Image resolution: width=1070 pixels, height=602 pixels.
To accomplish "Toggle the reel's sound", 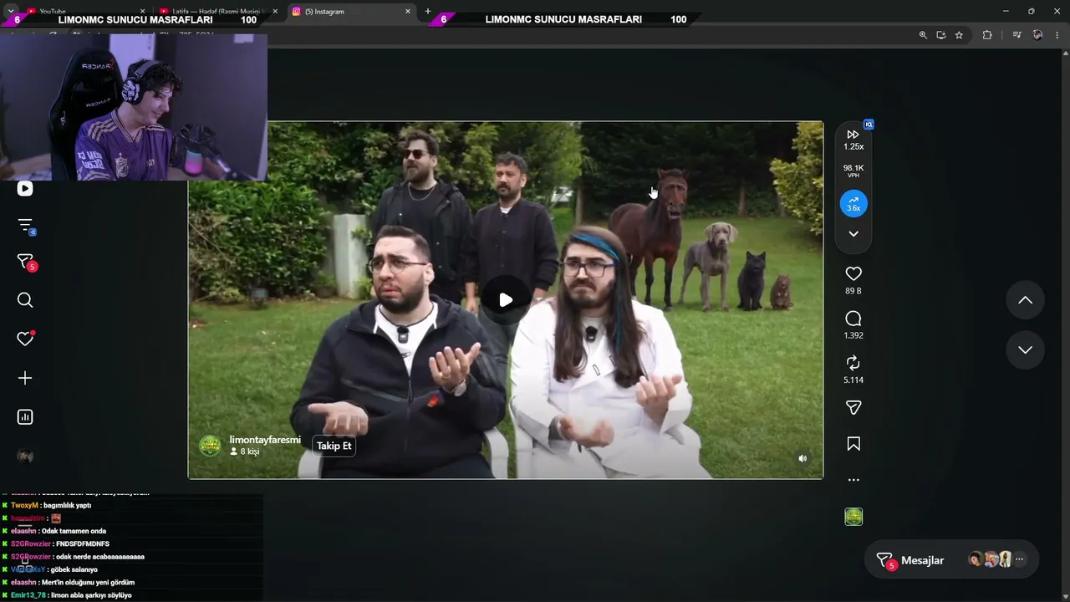I will pos(802,458).
